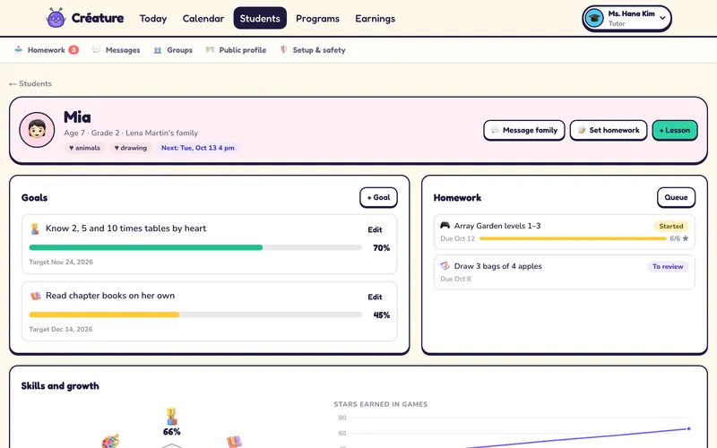This screenshot has height=448, width=717.
Task: Click the 70% times tables progress bar
Action: point(195,247)
